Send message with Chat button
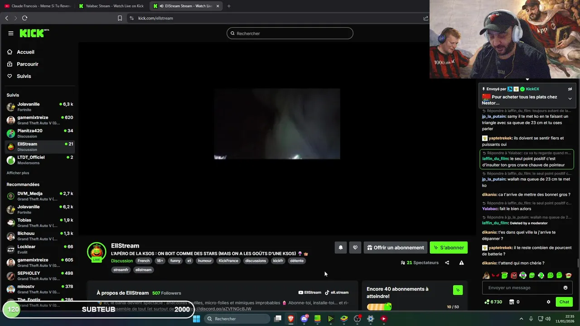This screenshot has width=580, height=326. 564,302
